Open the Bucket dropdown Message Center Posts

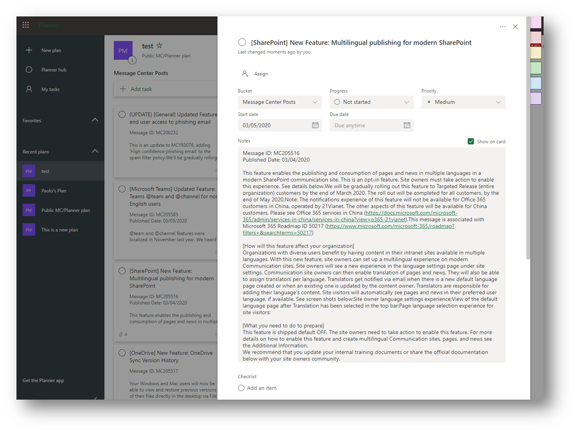[280, 102]
